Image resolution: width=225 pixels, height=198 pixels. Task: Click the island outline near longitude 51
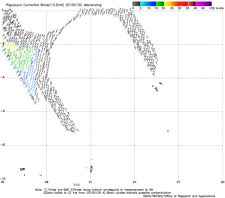point(91,169)
